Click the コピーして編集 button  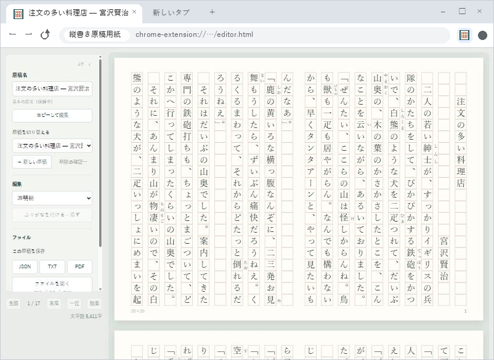pos(52,115)
